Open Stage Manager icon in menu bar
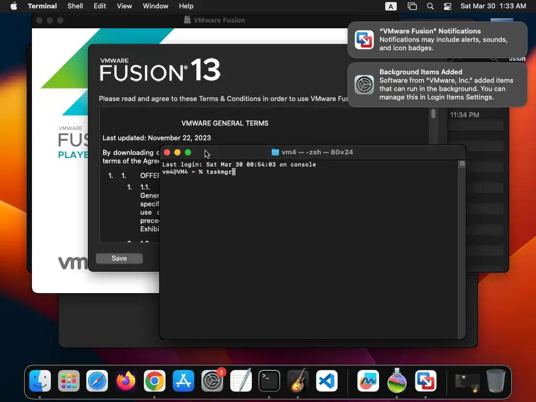Screen dimensions: 536x402 point(412,6)
